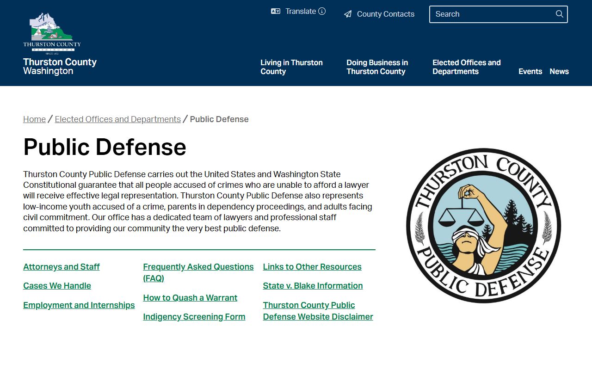This screenshot has width=592, height=370.
Task: Click the Public Defense page heading
Action: coord(105,147)
